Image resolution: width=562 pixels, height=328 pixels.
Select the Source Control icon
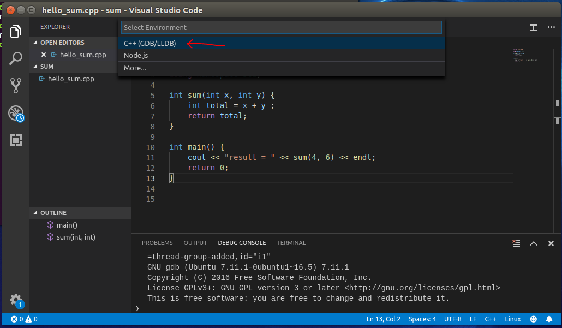tap(16, 85)
